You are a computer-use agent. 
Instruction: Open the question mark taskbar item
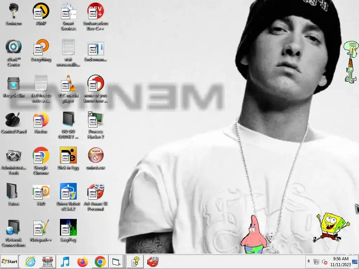[x=135, y=261]
